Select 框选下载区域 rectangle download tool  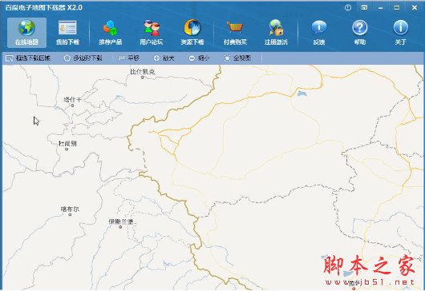click(28, 58)
